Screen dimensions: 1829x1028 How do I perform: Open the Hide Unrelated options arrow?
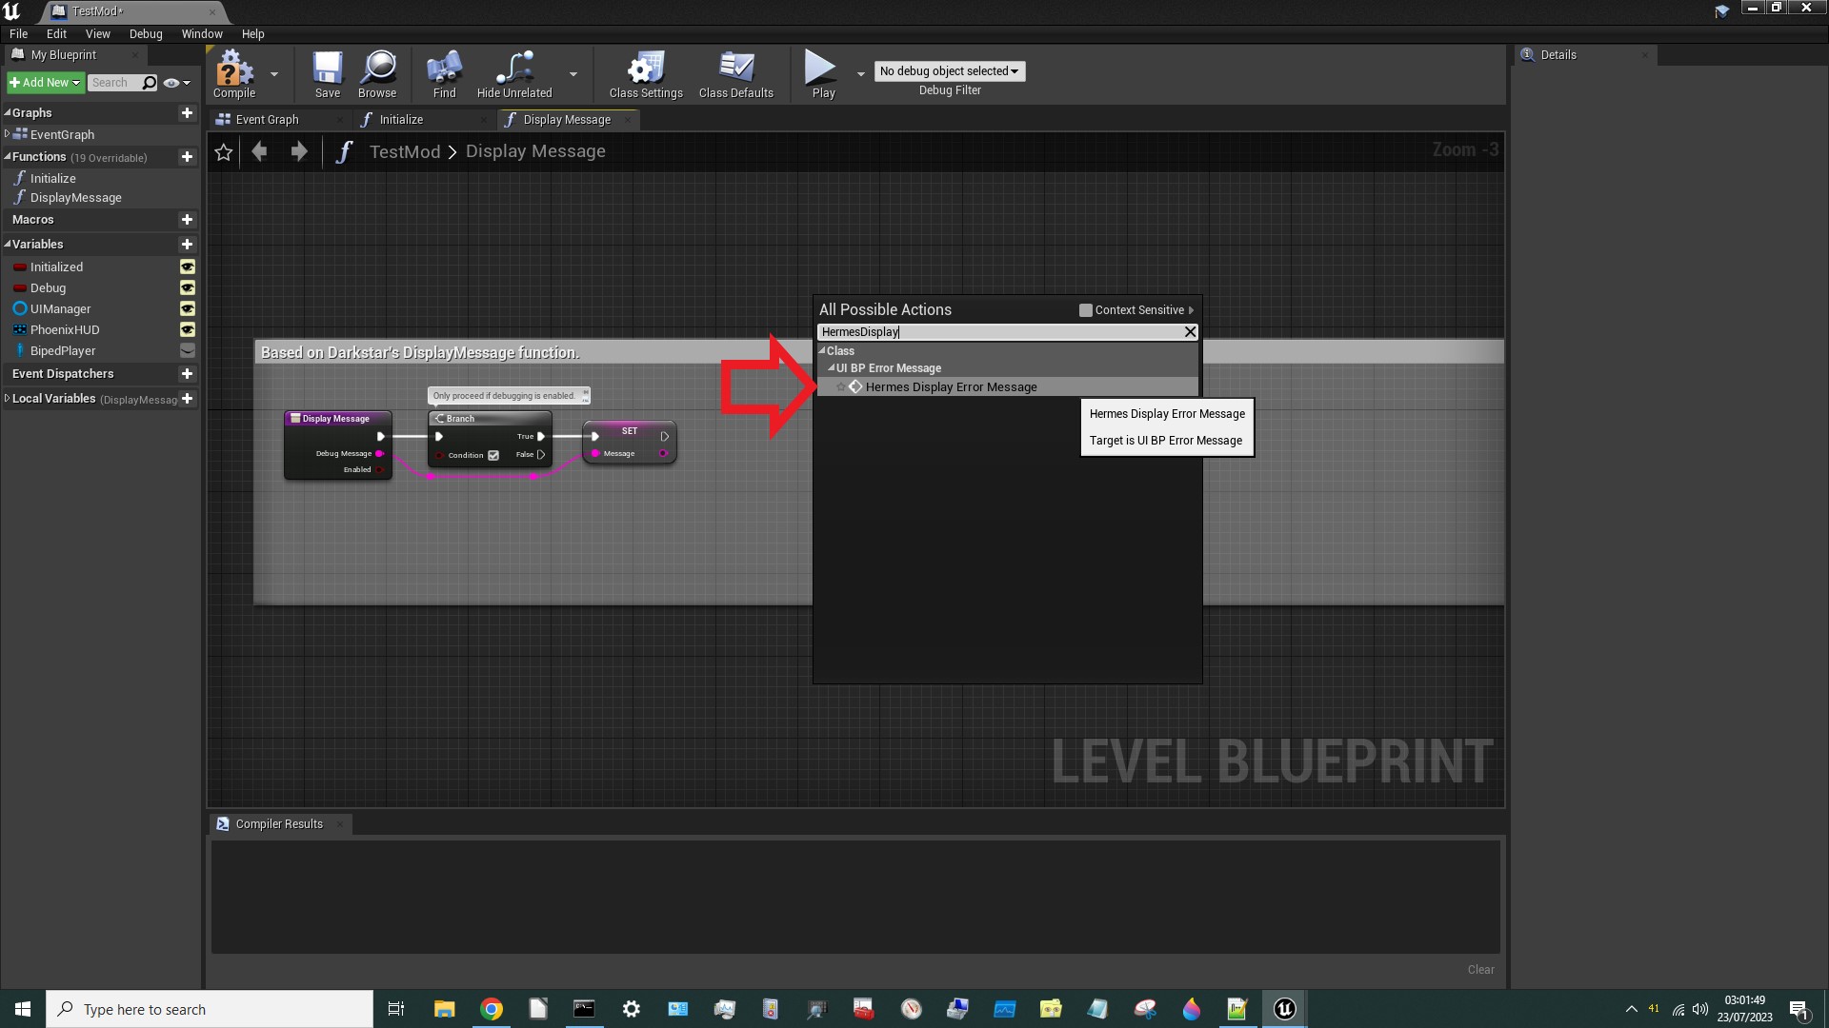tap(573, 74)
